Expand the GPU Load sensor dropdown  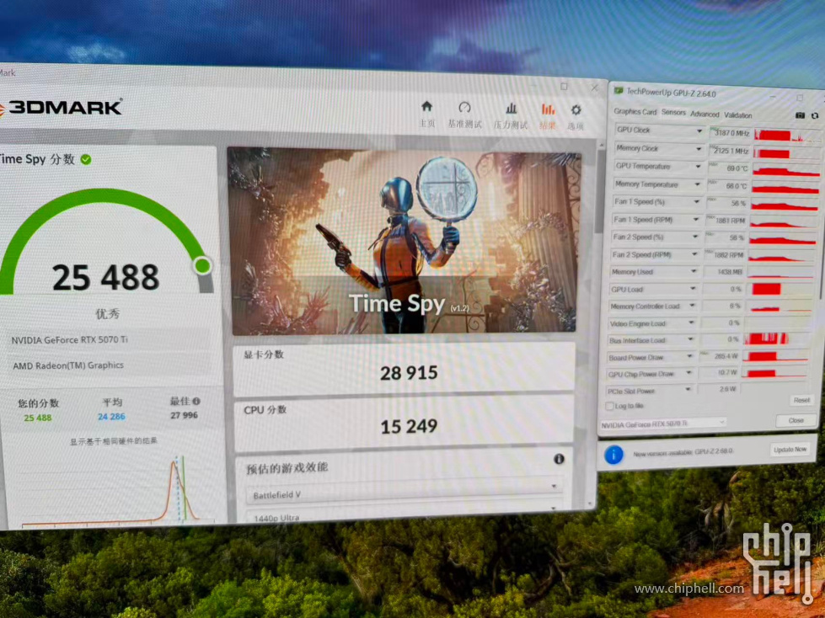tap(693, 289)
